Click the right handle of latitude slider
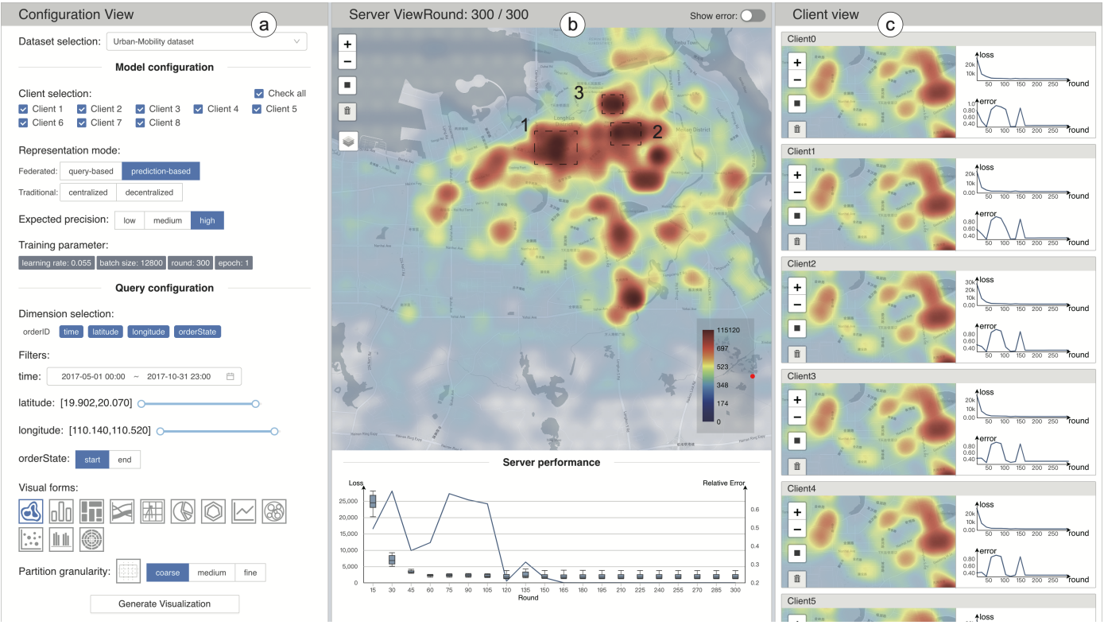Screen dimensions: 1104x625 tap(256, 404)
